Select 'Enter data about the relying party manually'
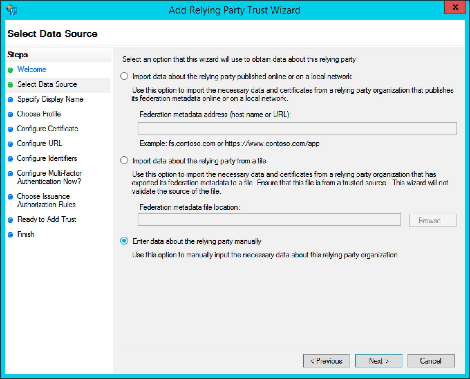Image resolution: width=470 pixels, height=379 pixels. point(124,241)
